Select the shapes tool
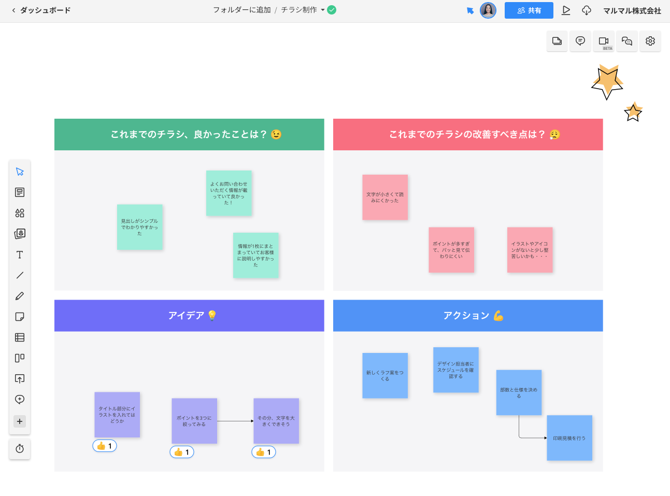 point(20,213)
